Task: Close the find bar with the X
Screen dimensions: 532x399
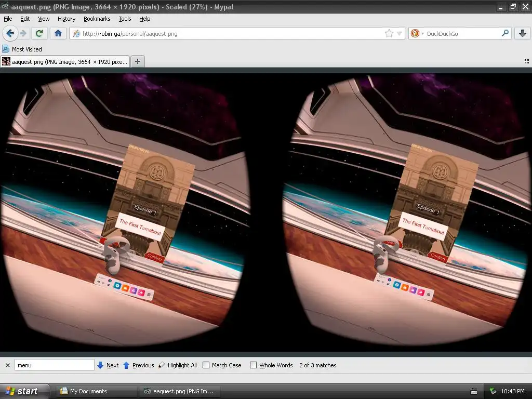Action: pos(7,365)
